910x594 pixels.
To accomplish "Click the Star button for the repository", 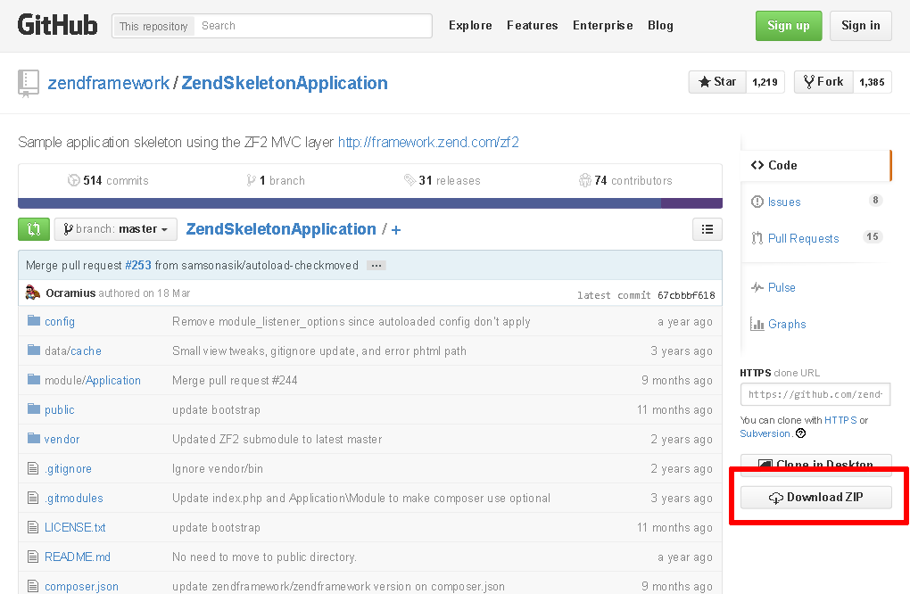I will 716,81.
